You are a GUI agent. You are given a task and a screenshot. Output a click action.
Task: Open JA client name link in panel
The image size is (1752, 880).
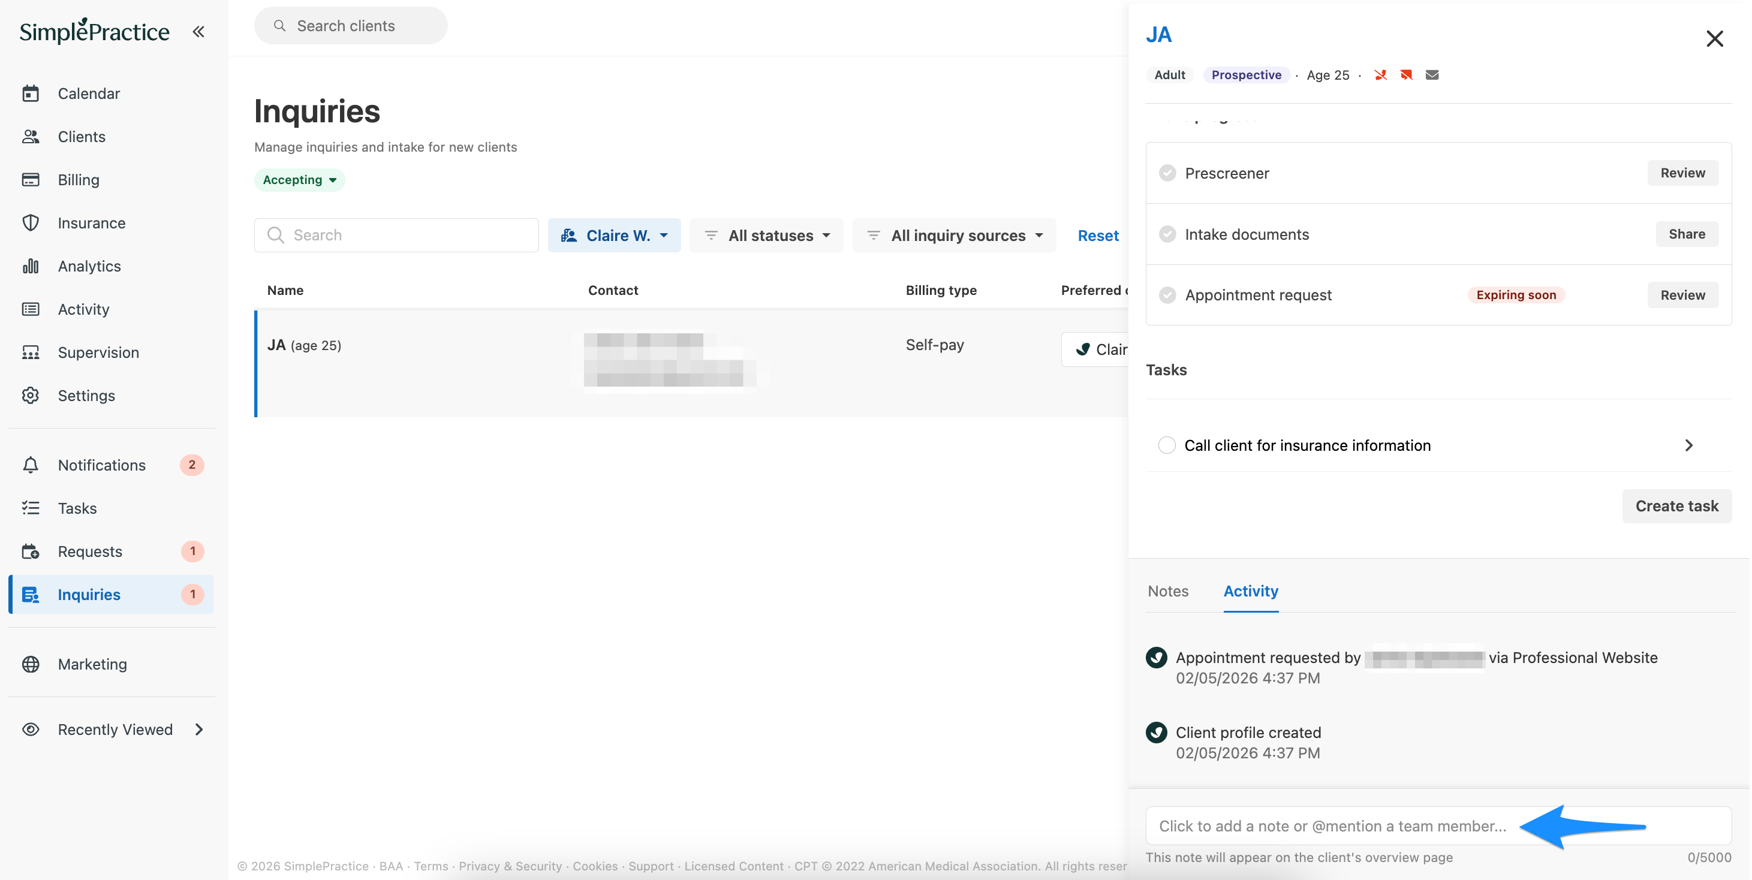coord(1158,34)
